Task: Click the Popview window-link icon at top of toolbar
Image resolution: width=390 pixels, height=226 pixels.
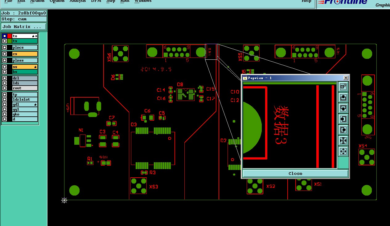Action: coord(343,87)
